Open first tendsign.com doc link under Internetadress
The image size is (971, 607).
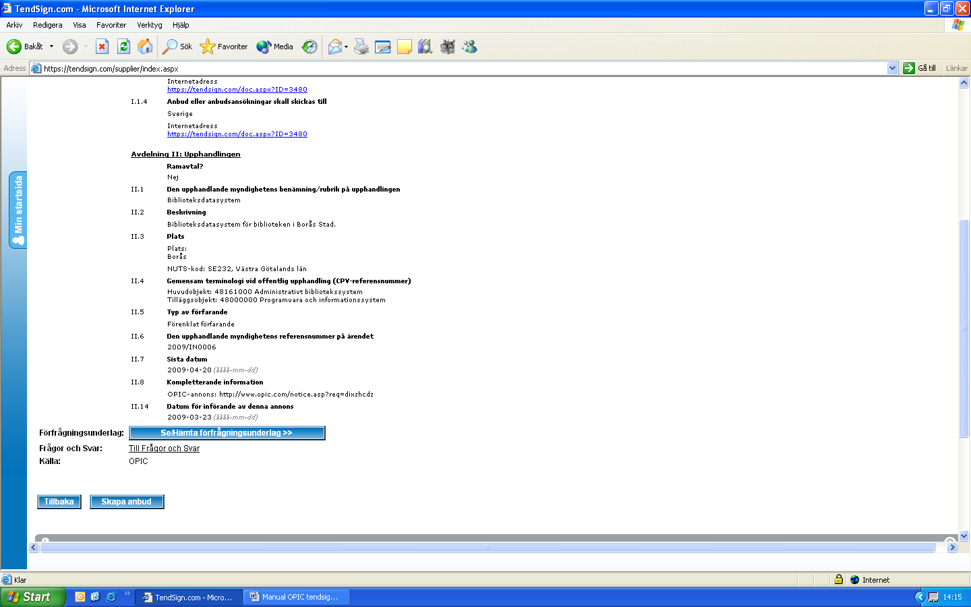point(237,89)
